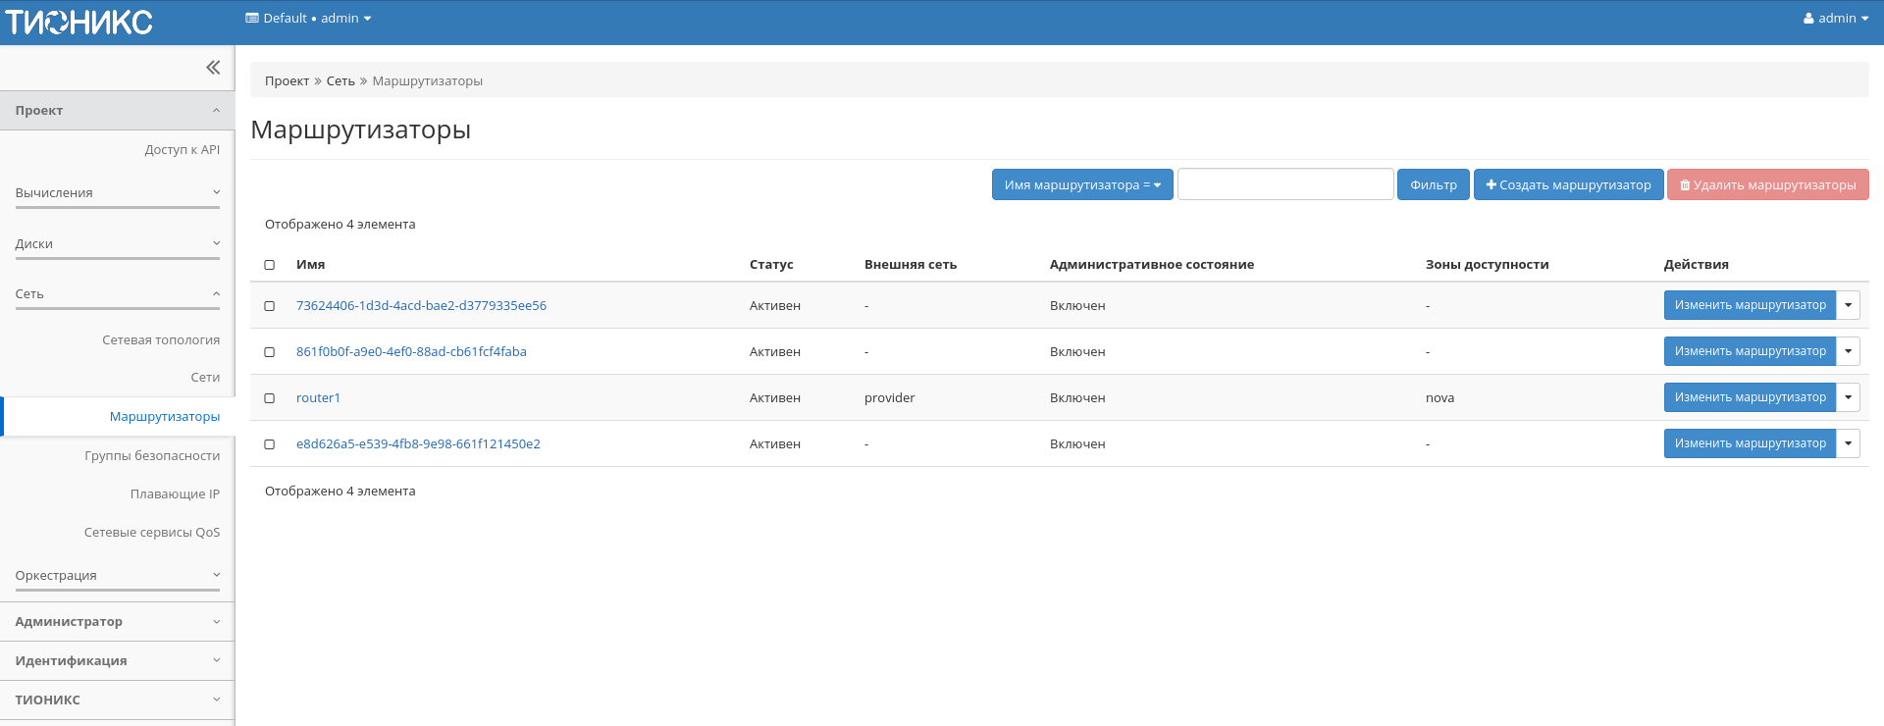Viewport: 1884px width, 726px height.
Task: Expand the Compute section in sidebar
Action: tap(117, 193)
